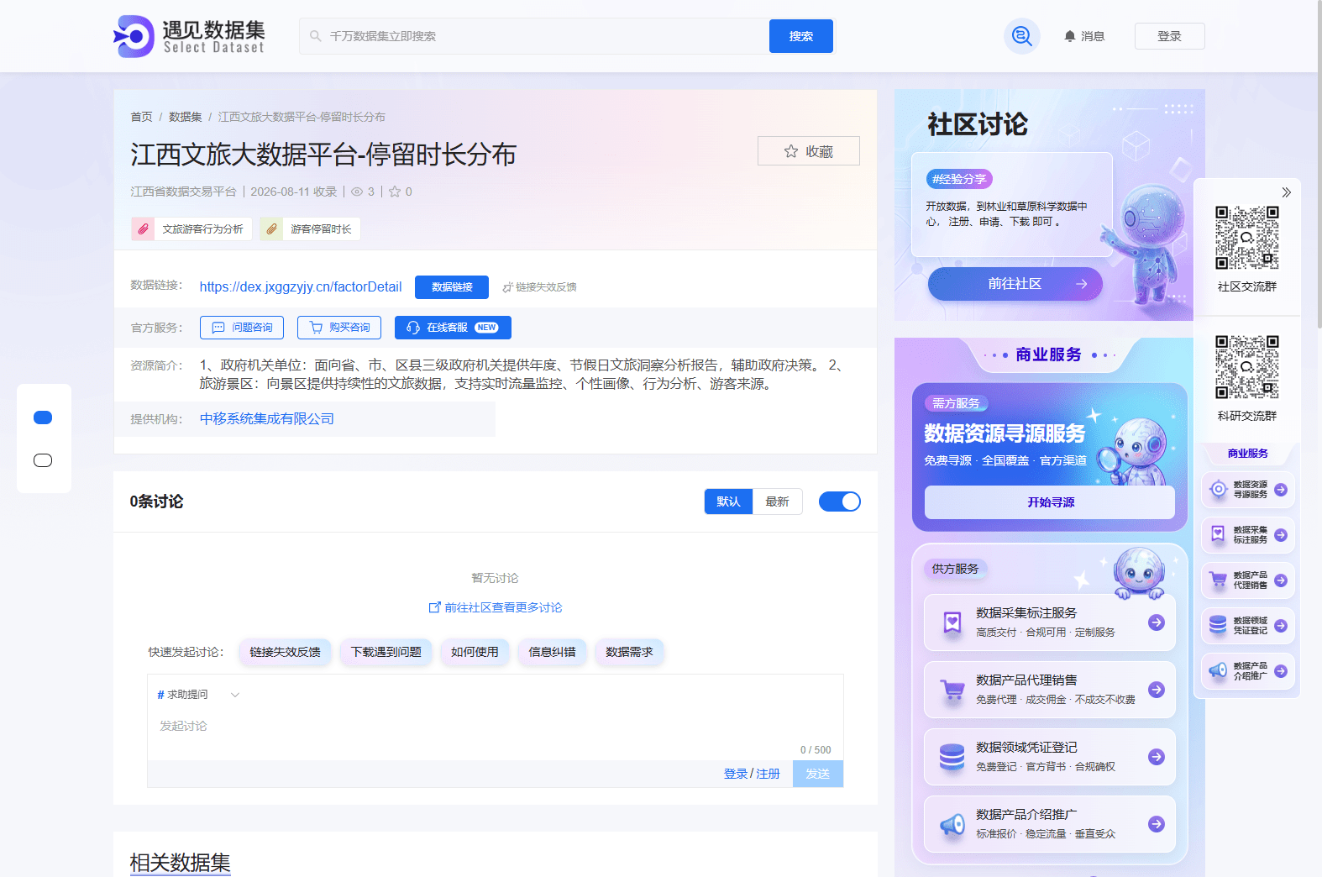The image size is (1322, 877).
Task: Pick quick topic 如何使用 chip
Action: click(x=475, y=652)
